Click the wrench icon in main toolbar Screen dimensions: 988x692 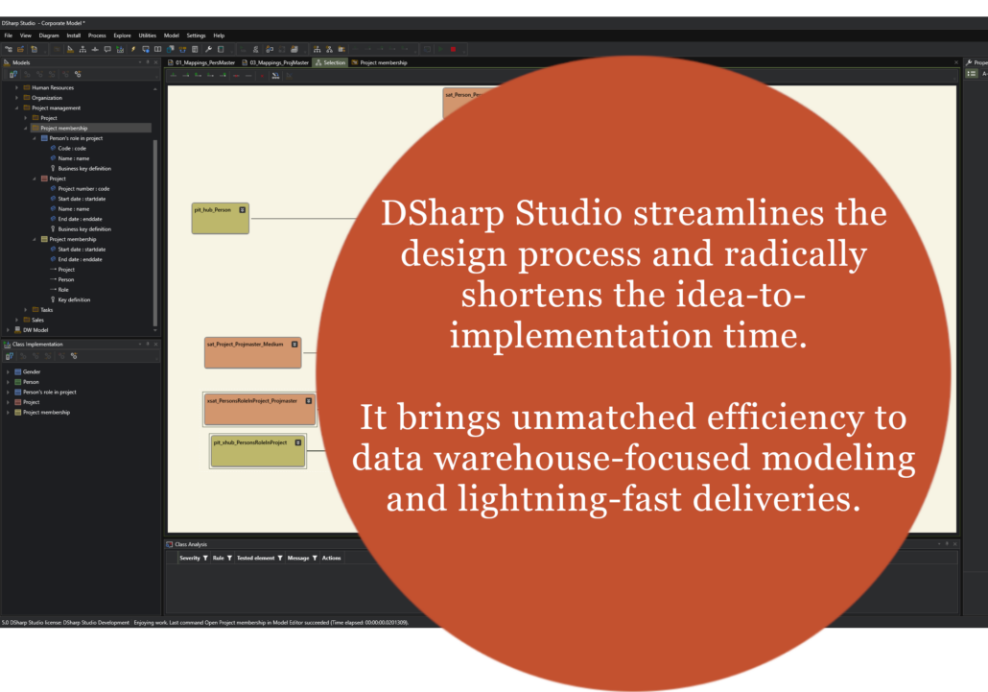pos(208,49)
